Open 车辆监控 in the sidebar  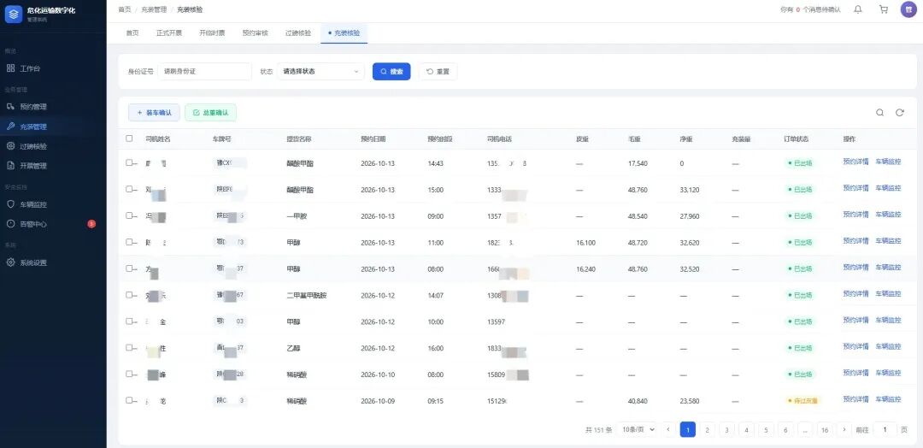[53, 204]
